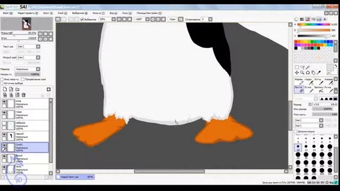340x191 pixels.
Task: Pick the black swatch in palette
Action: (x=296, y=48)
